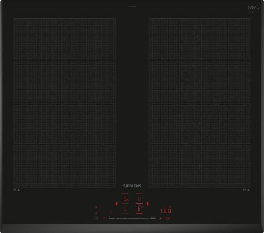Select the rear-right zone showing 0
The height and width of the screenshot is (233, 264).
[139, 199]
